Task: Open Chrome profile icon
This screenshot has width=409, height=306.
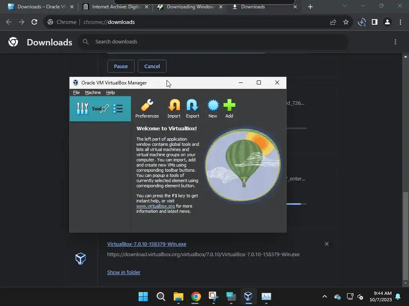Action: [x=387, y=22]
